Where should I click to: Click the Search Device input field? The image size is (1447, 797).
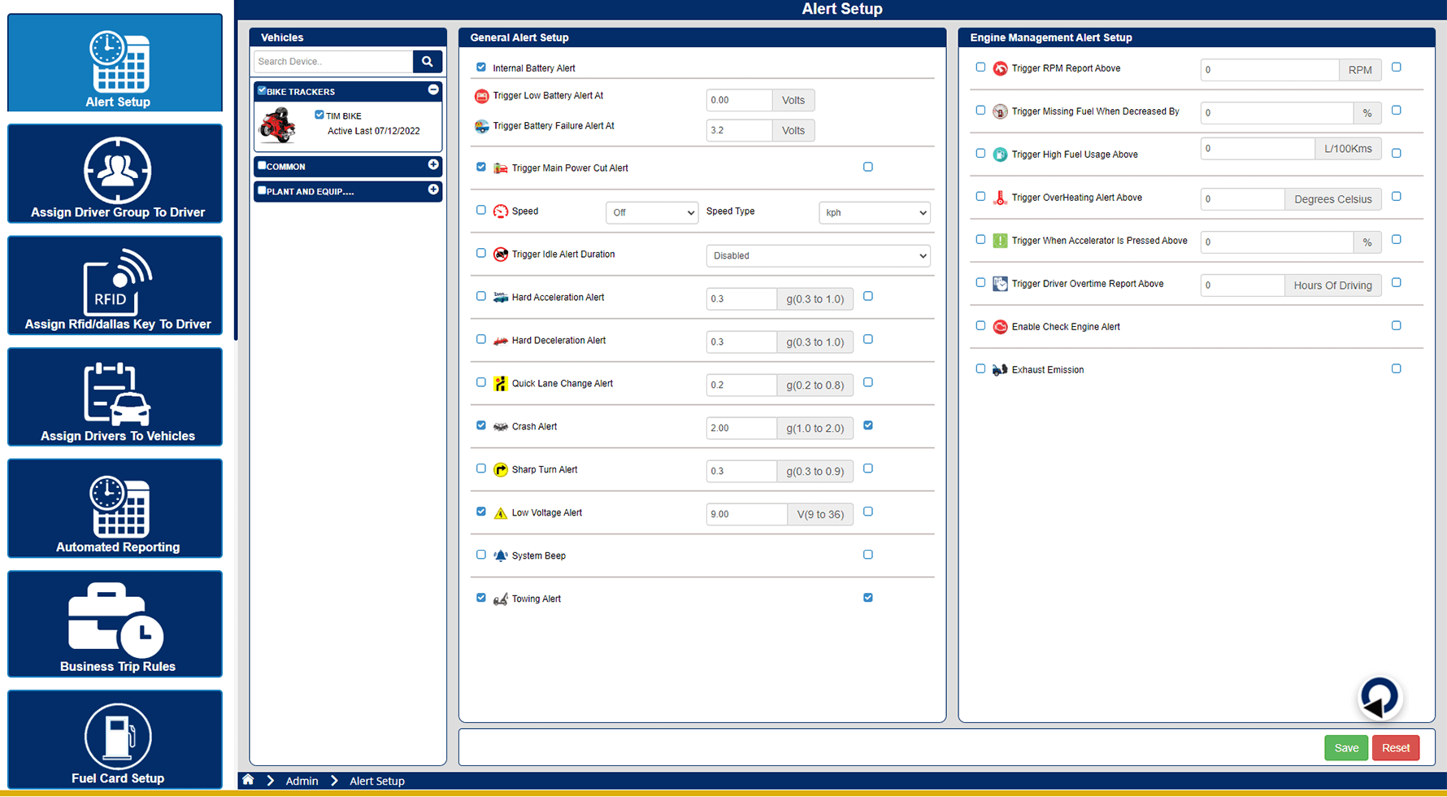point(333,62)
